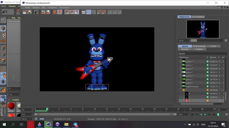The width and height of the screenshot is (229, 128).
Task: Clear the render queue with arrows icon
Action: pyautogui.click(x=43, y=12)
